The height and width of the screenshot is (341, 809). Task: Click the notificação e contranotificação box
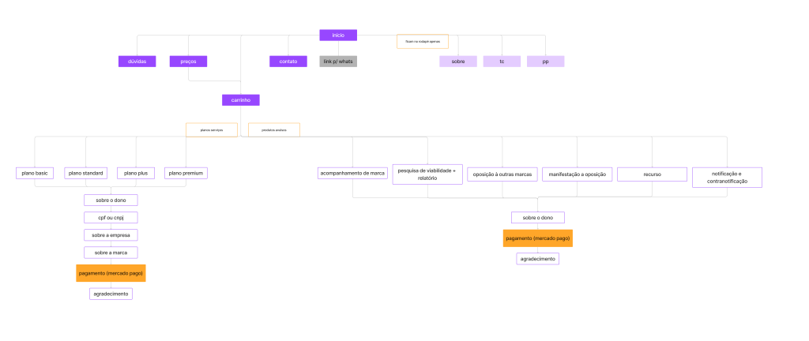pyautogui.click(x=727, y=178)
